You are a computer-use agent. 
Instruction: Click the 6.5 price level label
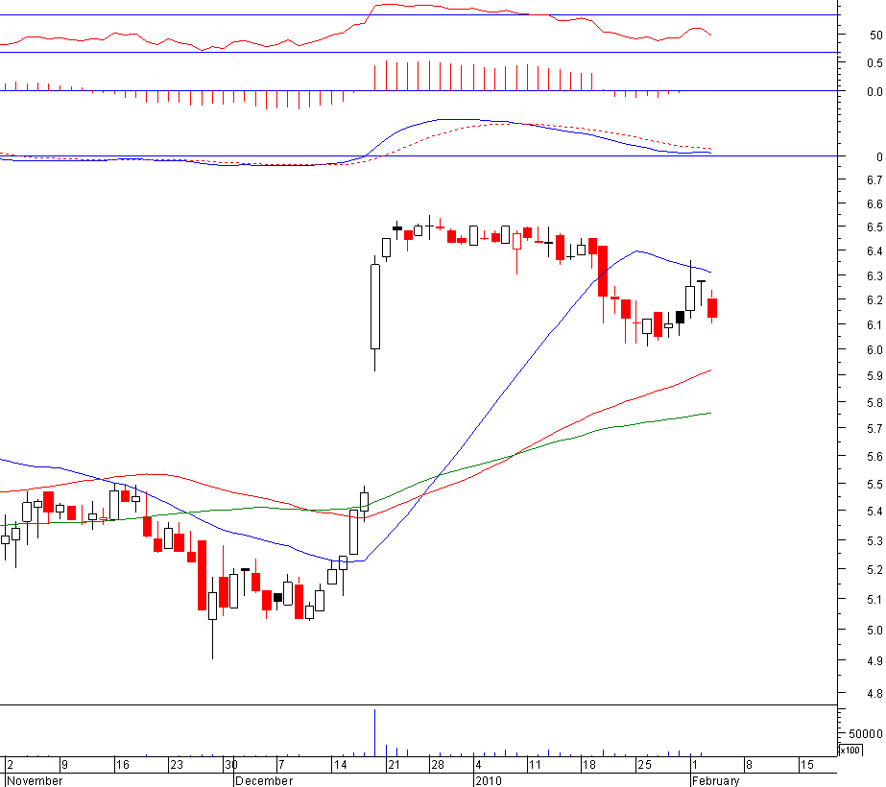(874, 227)
